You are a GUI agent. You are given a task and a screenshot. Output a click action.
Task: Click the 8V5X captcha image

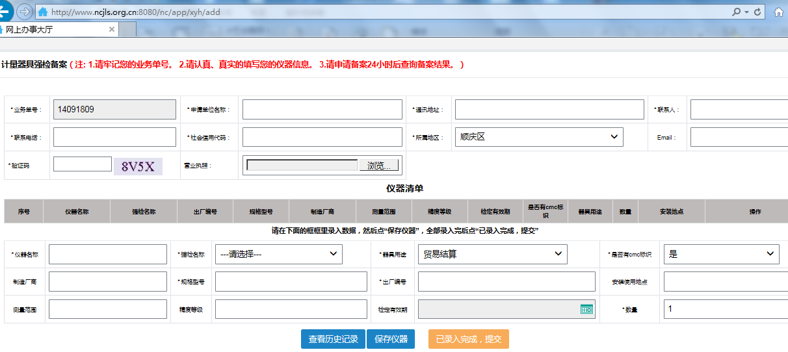click(138, 166)
